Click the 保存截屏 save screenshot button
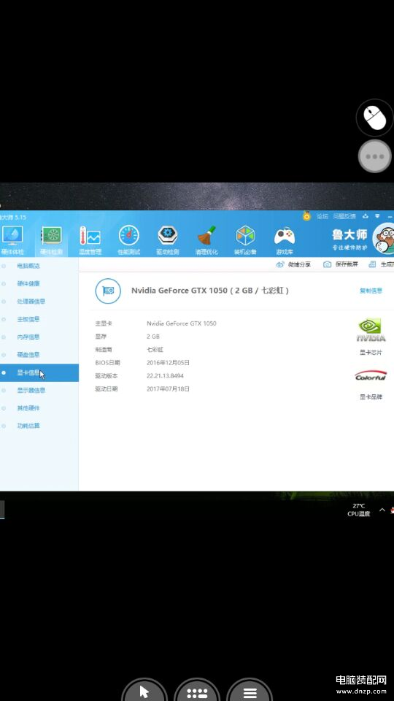 [x=341, y=264]
